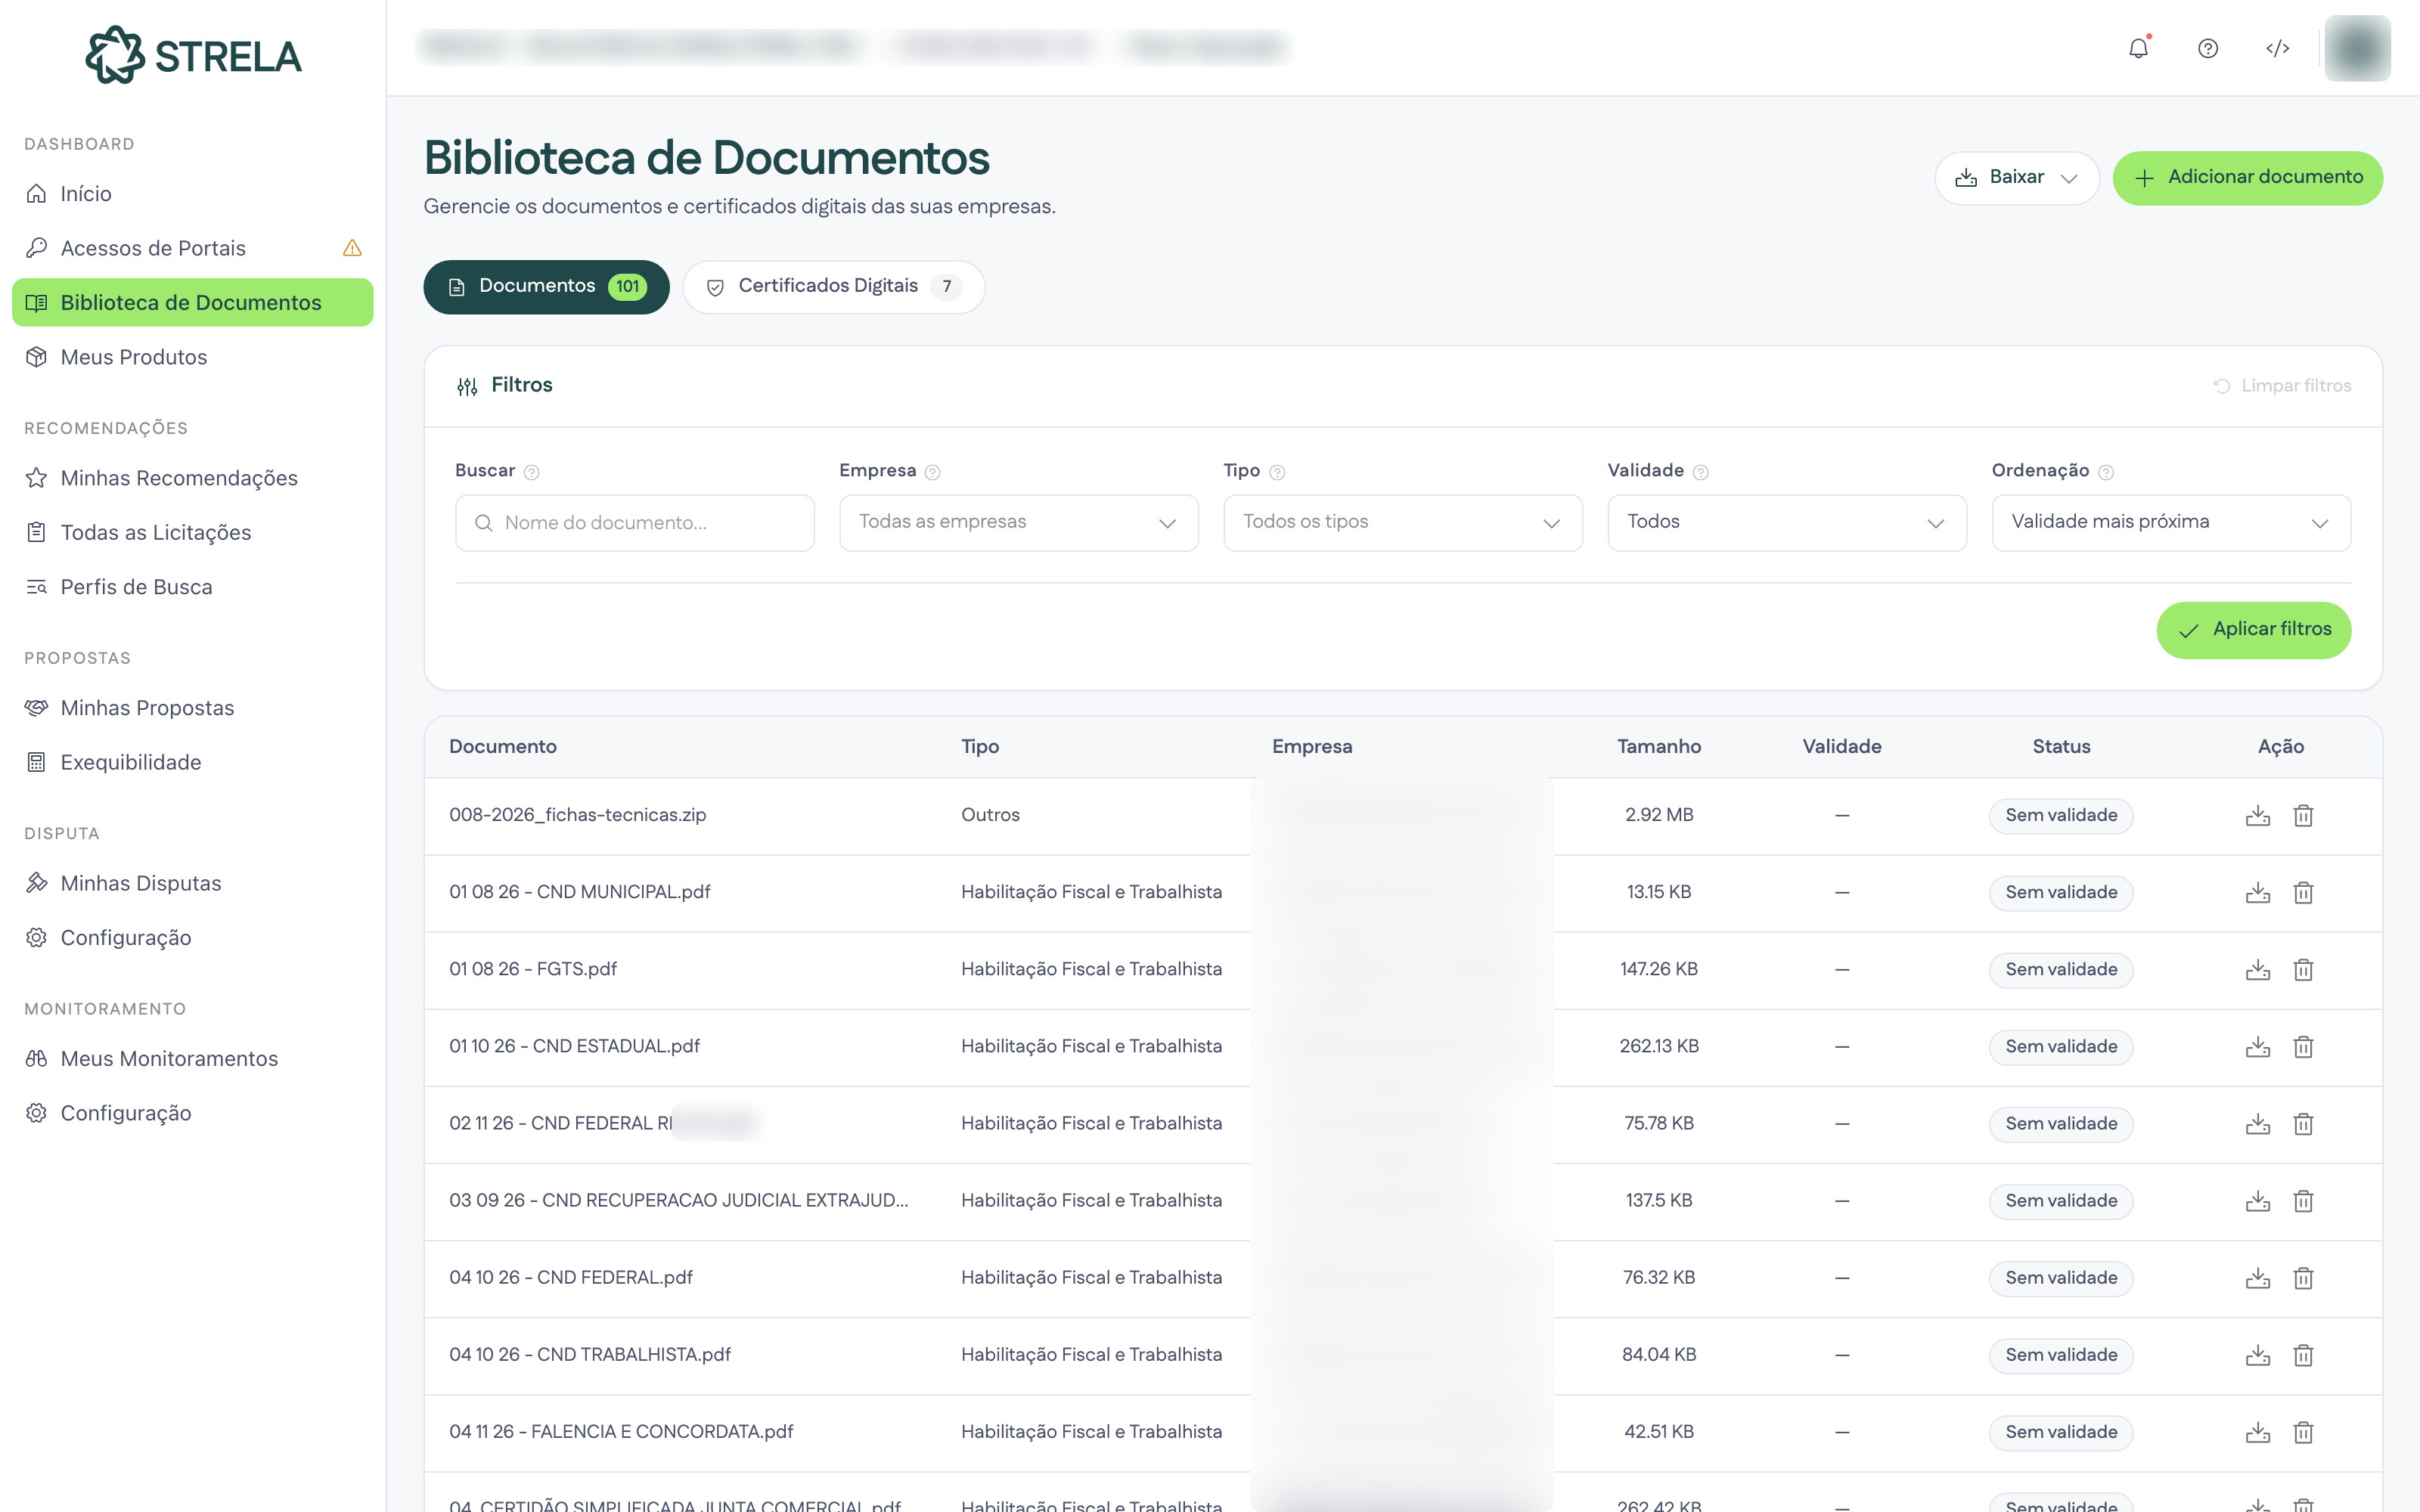This screenshot has width=2420, height=1512.
Task: Download the 02 11 26 CND FEDERAL document
Action: 2257,1123
